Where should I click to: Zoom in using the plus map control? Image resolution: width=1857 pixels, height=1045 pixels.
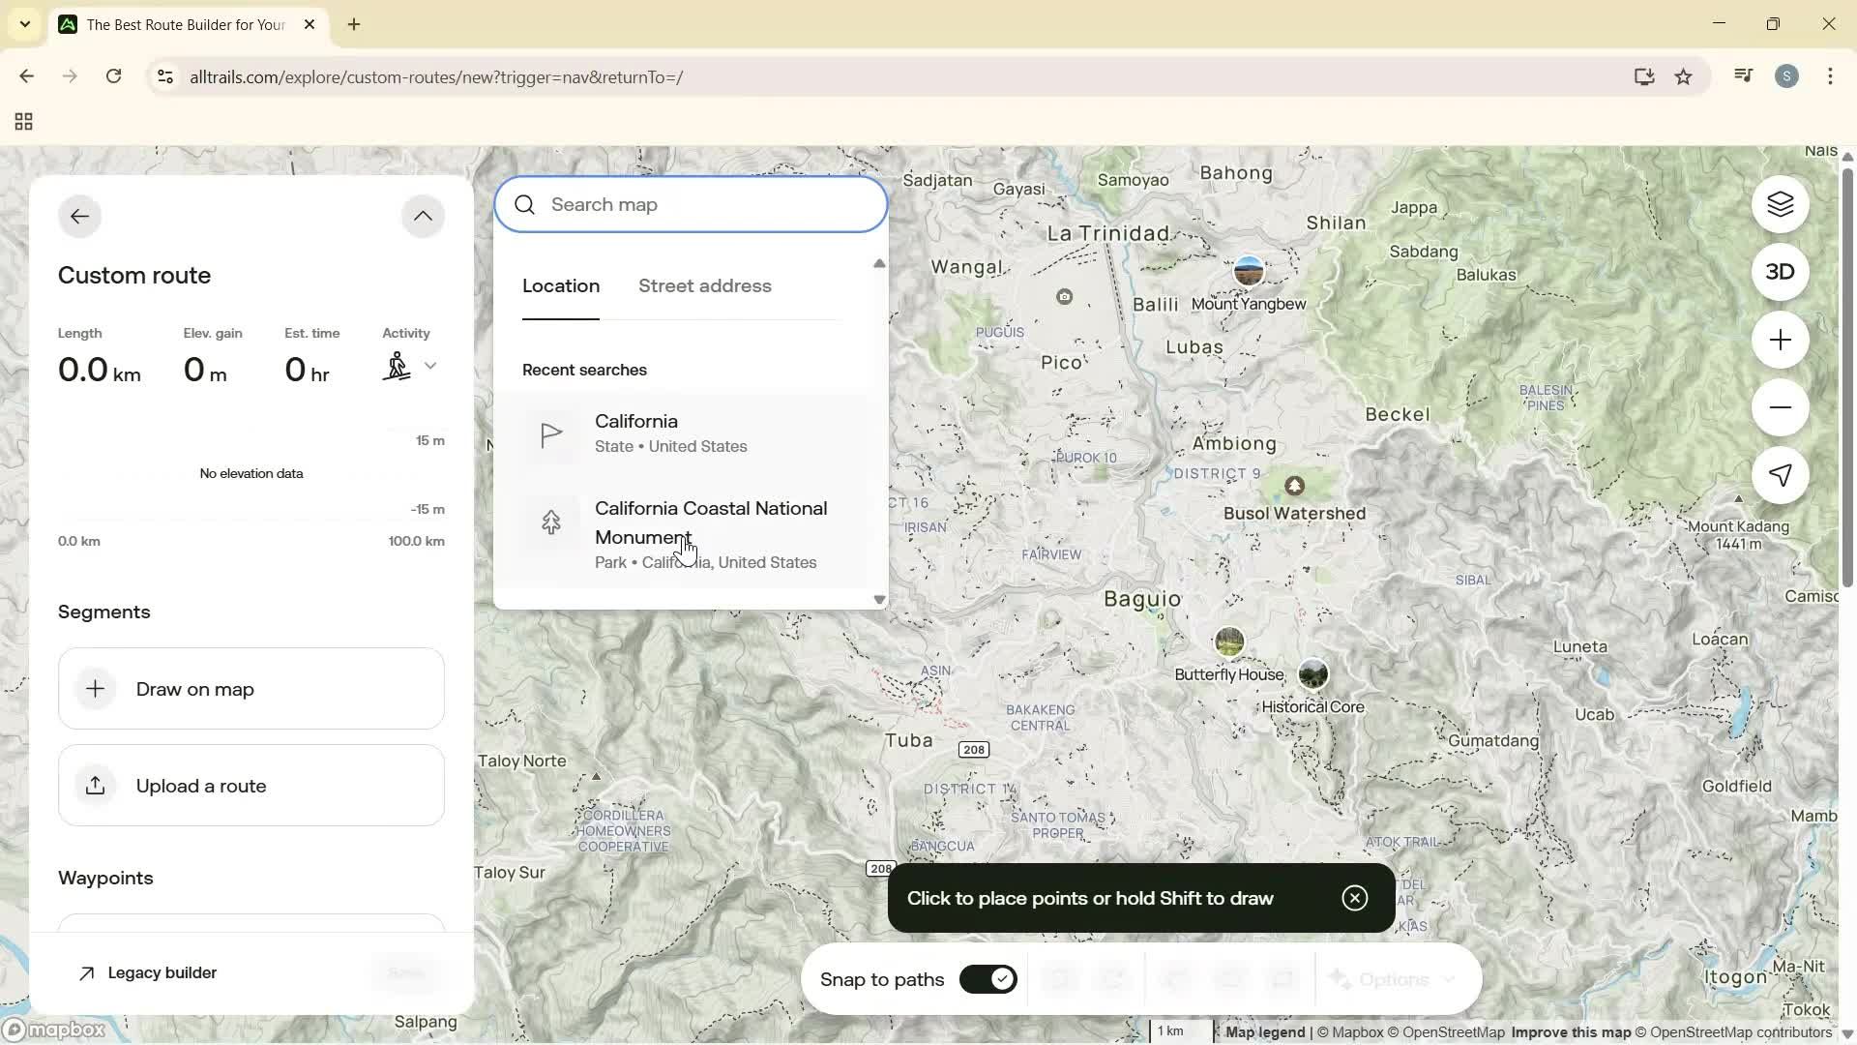point(1781,340)
